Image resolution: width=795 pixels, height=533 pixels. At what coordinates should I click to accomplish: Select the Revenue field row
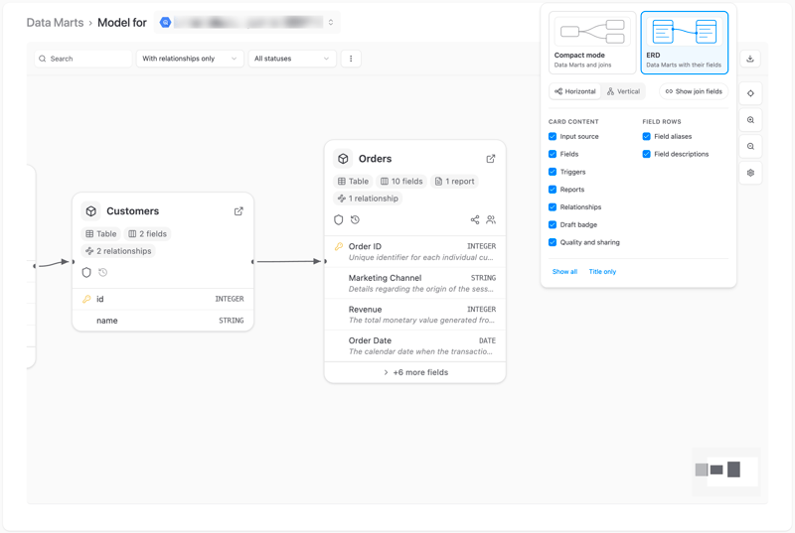coord(415,315)
